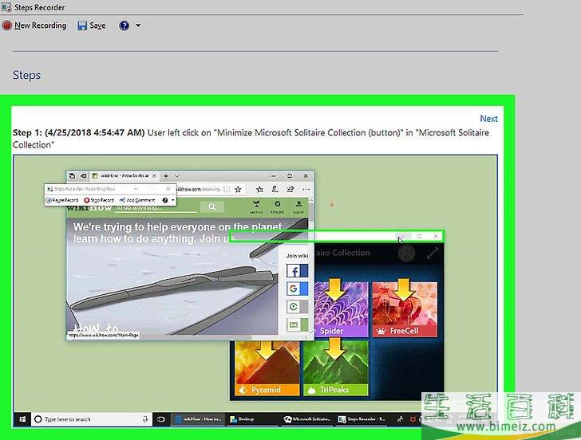Click Spider tile in the recorded Solitaire window
Image resolution: width=581 pixels, height=440 pixels.
(341, 309)
